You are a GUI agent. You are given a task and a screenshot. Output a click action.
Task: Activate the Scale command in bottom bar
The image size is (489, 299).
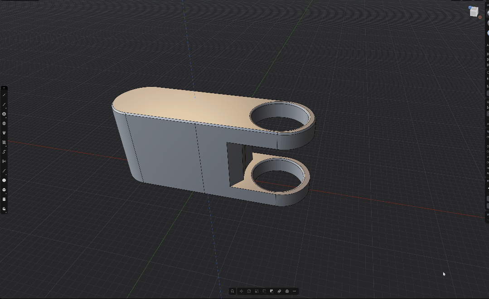tap(257, 291)
